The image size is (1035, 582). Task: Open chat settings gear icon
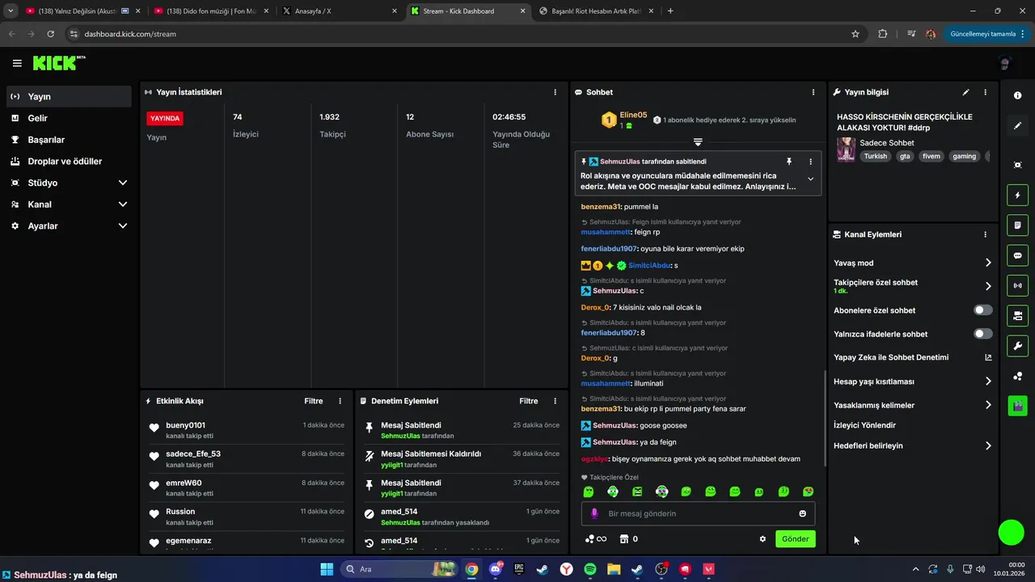coord(763,539)
